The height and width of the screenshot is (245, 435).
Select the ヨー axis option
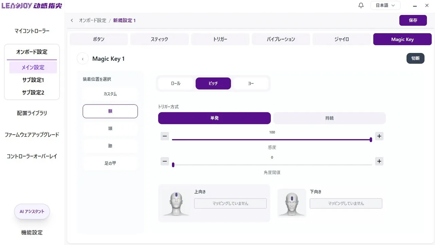[251, 83]
